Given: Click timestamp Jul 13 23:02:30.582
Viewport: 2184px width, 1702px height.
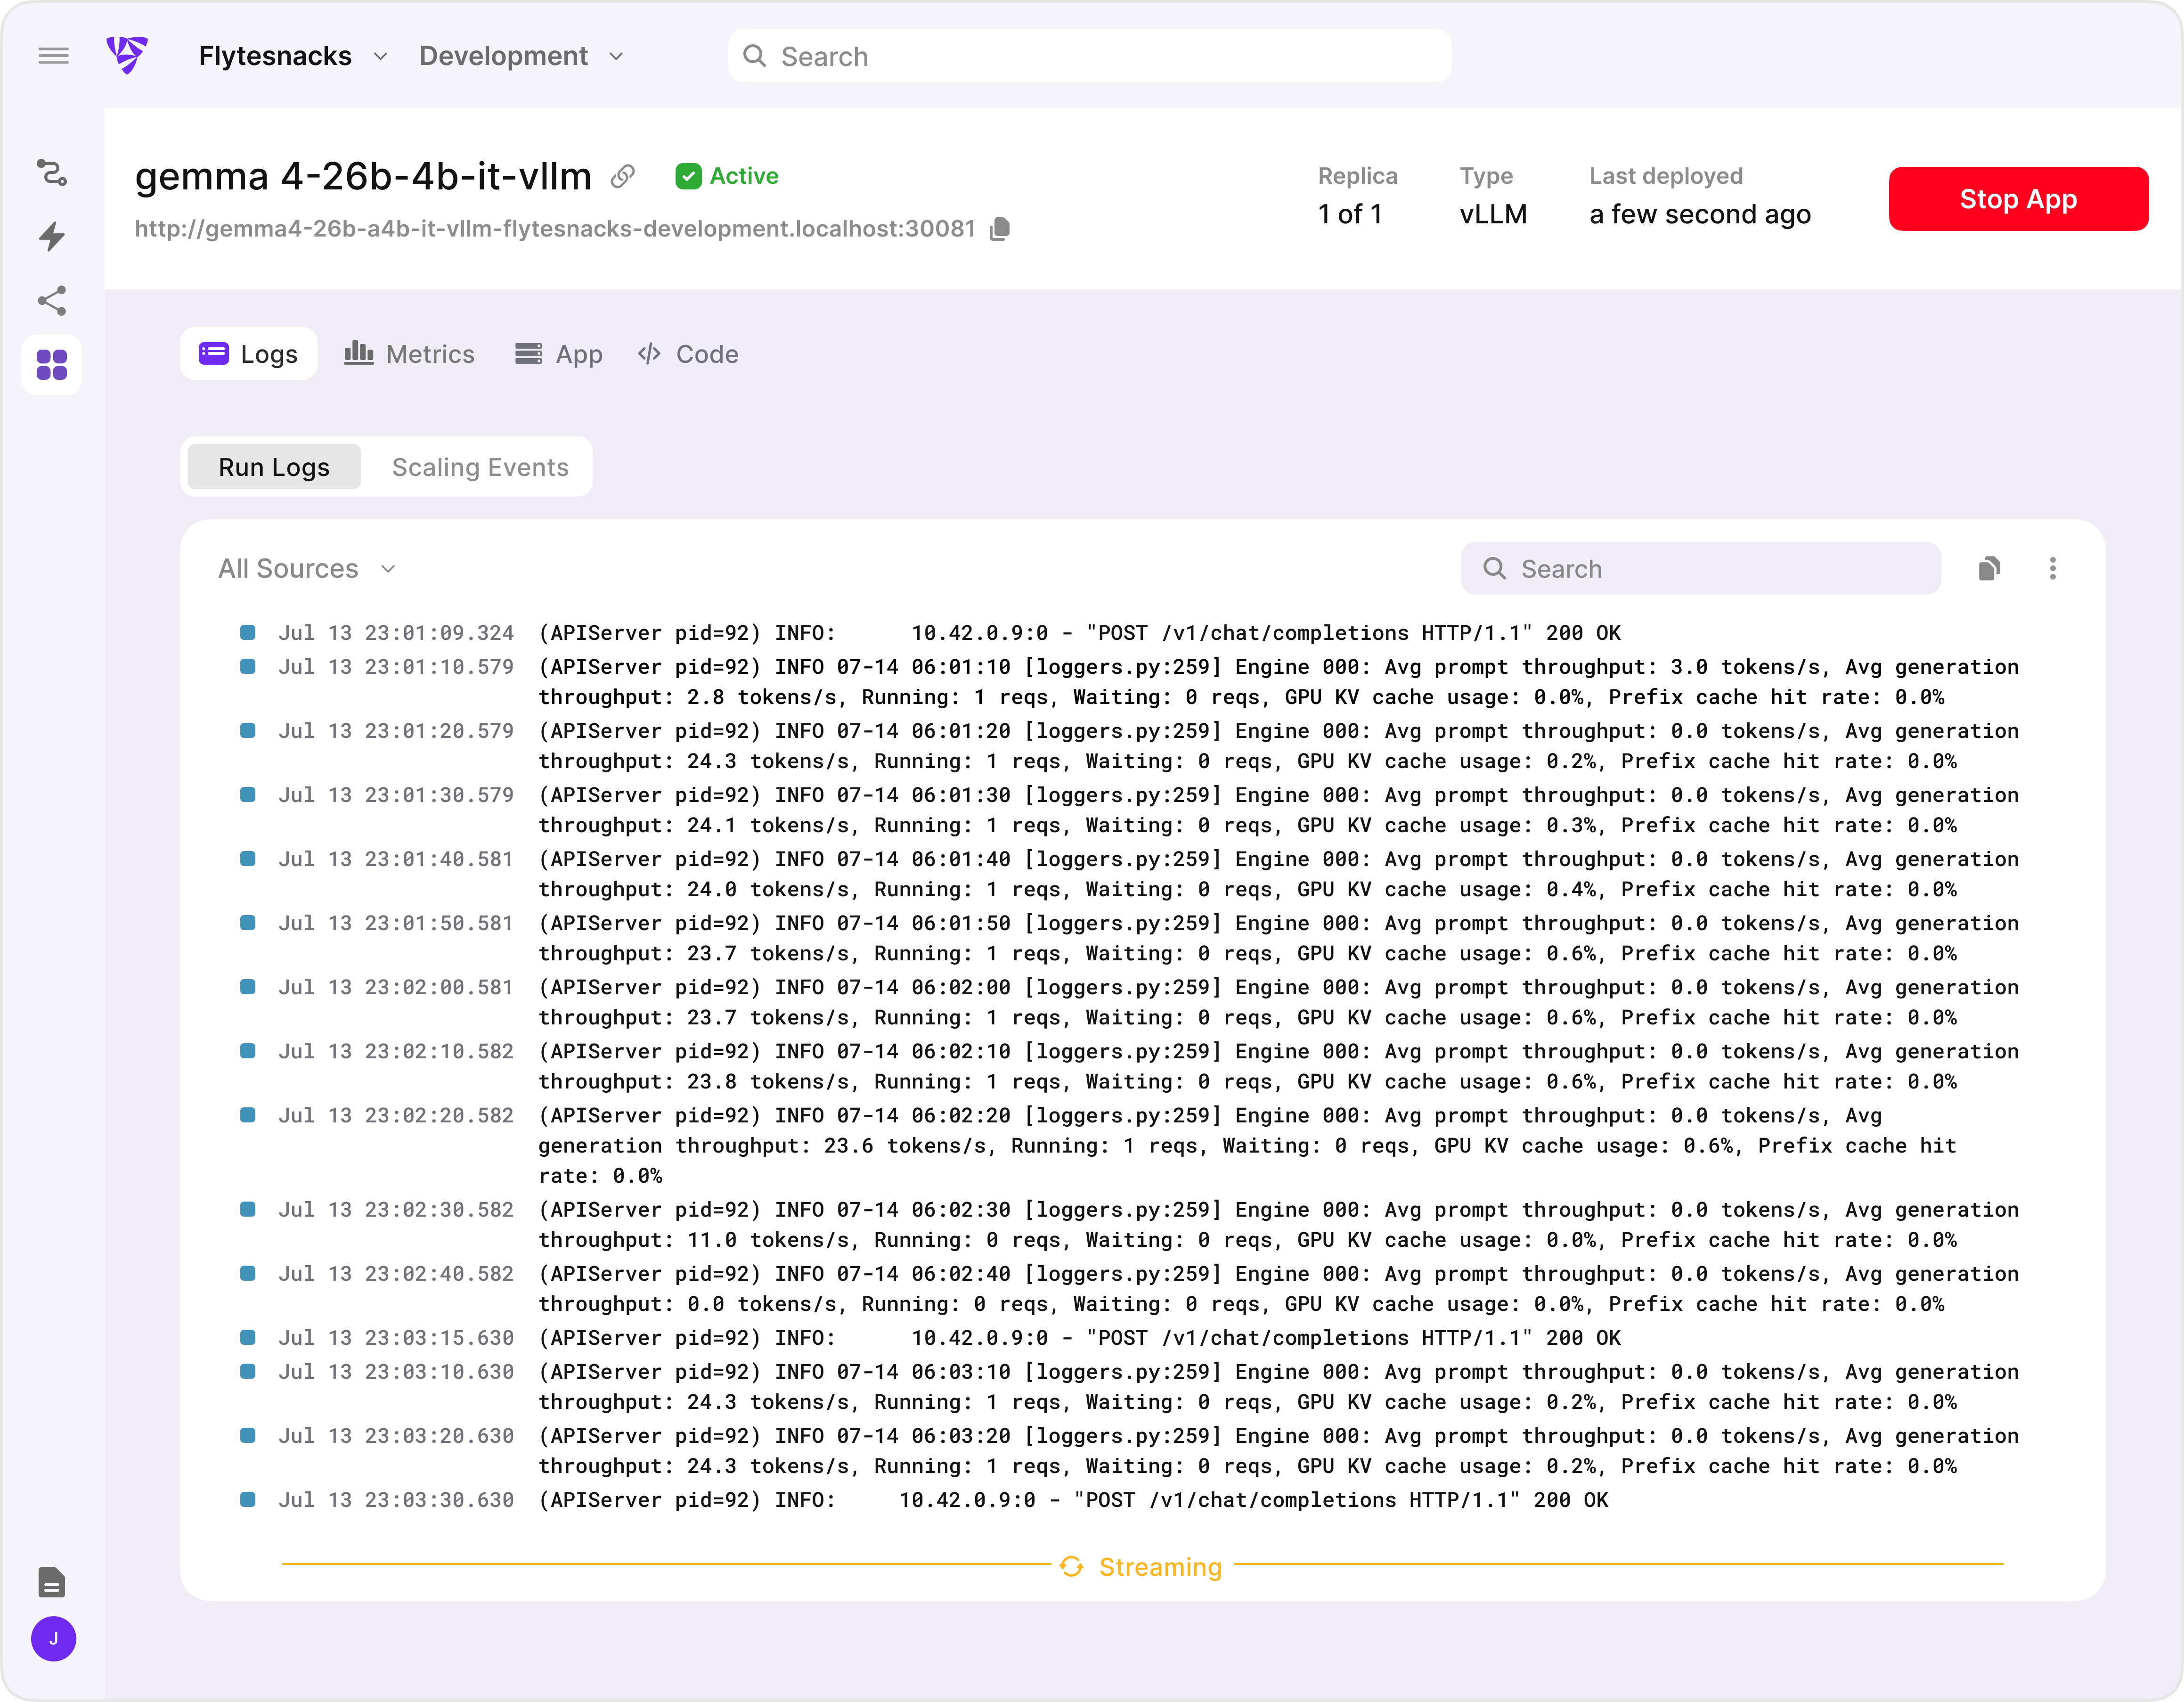Looking at the screenshot, I should click(x=396, y=1209).
